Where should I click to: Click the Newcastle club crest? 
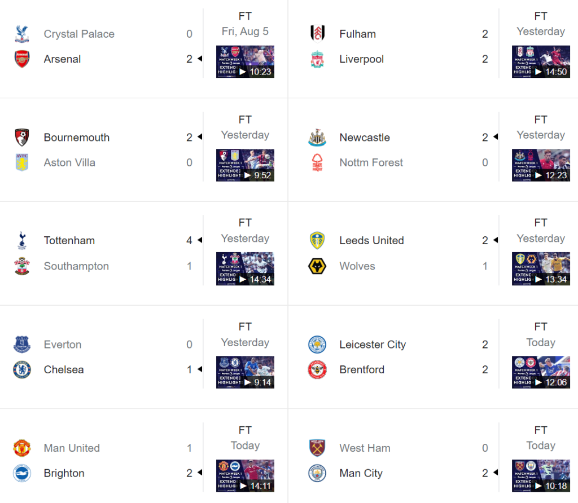point(318,138)
